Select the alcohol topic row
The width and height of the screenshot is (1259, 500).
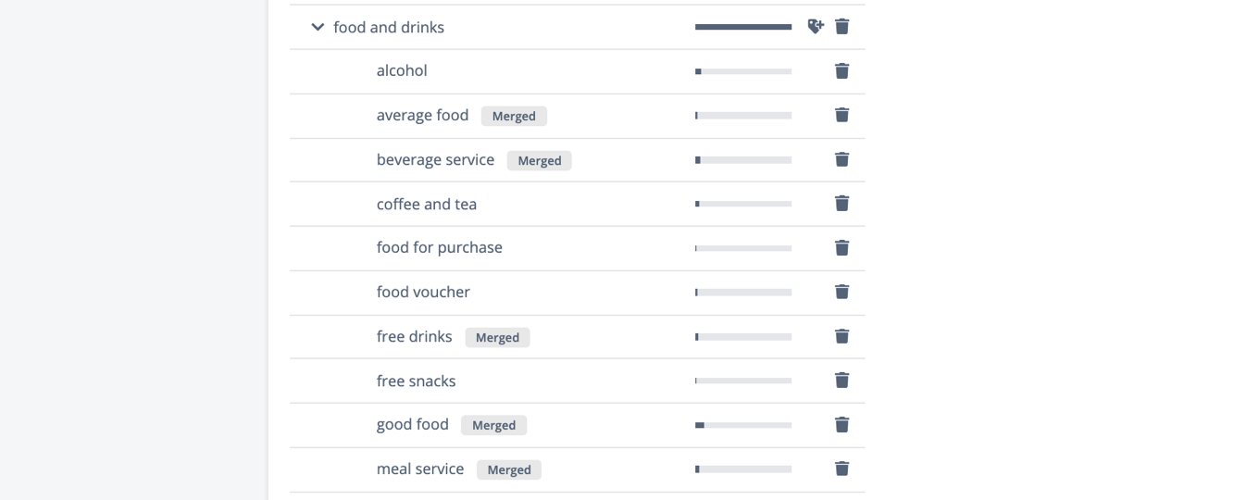click(x=402, y=70)
